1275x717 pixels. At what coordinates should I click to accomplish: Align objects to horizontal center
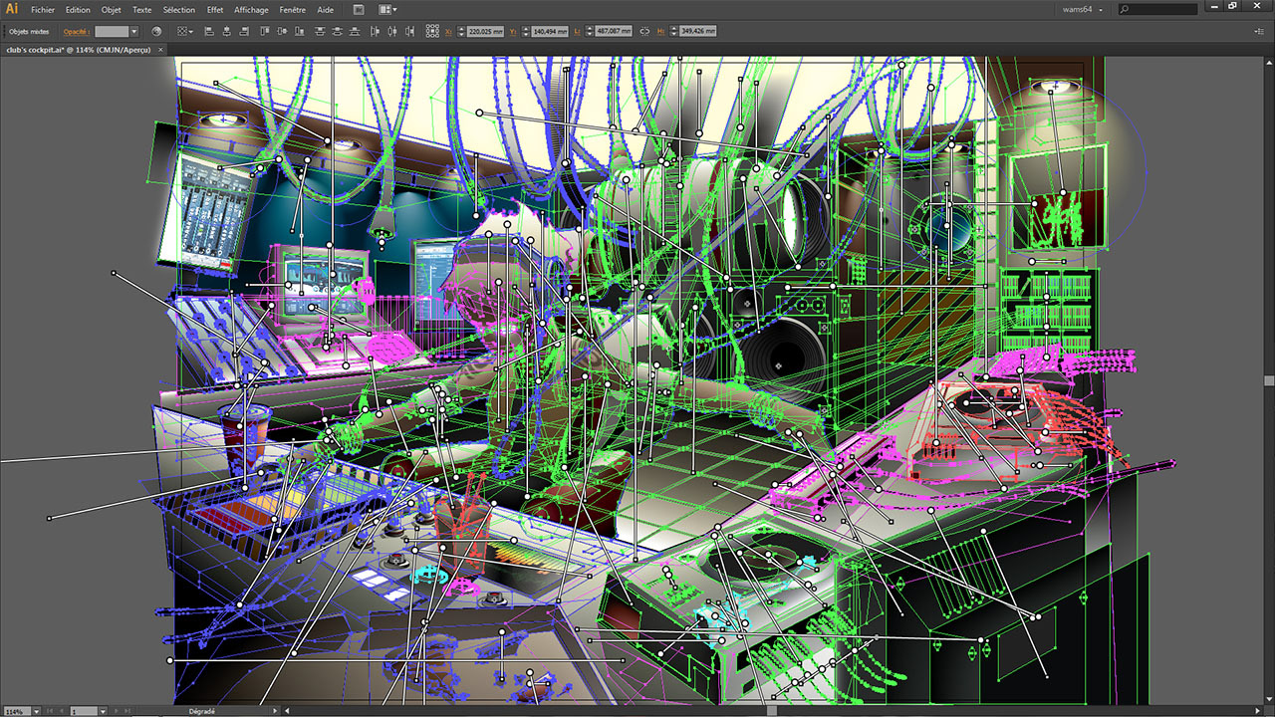227,32
